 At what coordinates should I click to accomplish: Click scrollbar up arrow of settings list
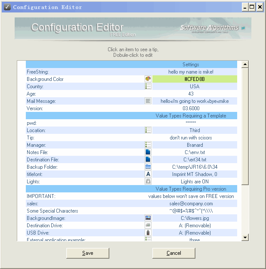(x=245, y=64)
